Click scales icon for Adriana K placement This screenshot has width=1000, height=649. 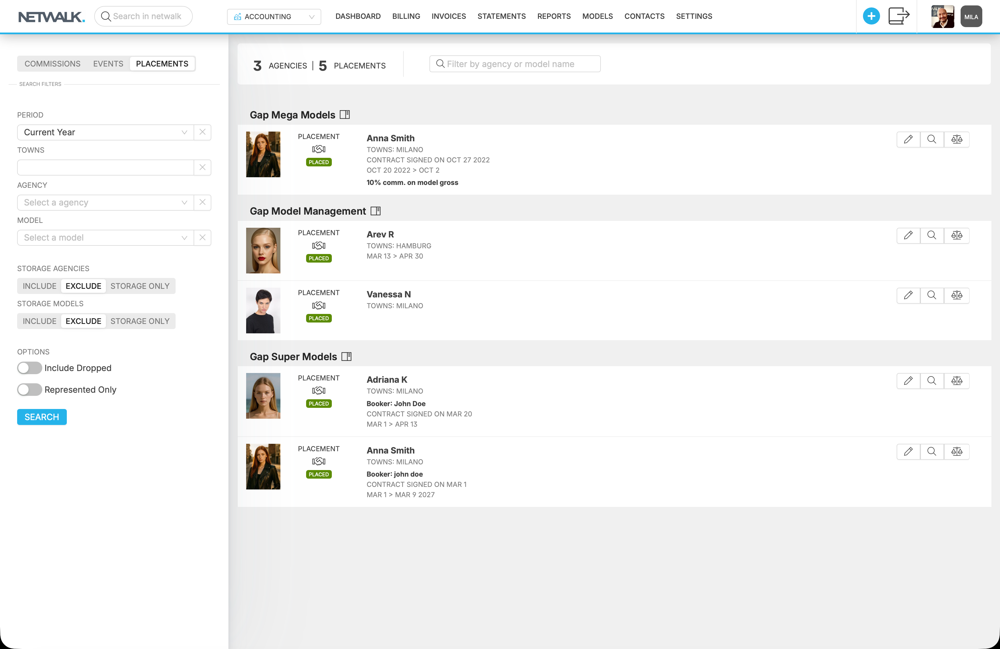[956, 380]
